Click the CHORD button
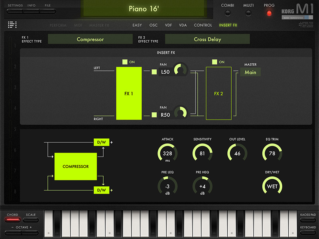319x239 pixels. point(13,220)
